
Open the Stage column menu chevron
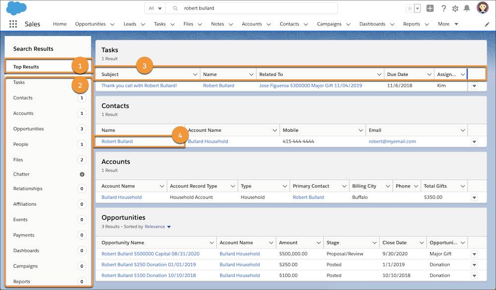[x=374, y=242]
